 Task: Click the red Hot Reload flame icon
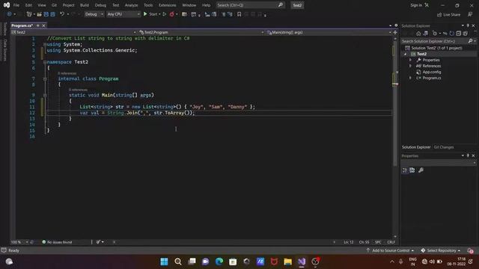coord(171,14)
